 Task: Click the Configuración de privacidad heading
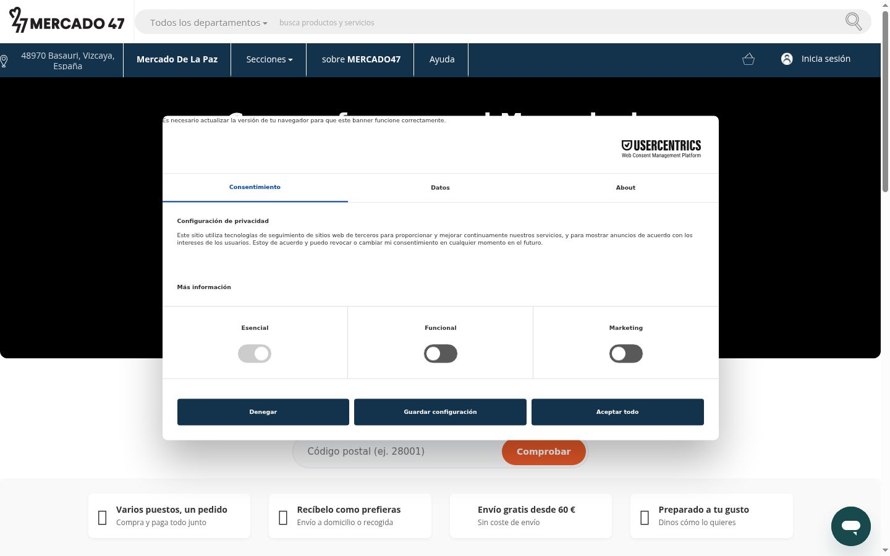(x=223, y=221)
